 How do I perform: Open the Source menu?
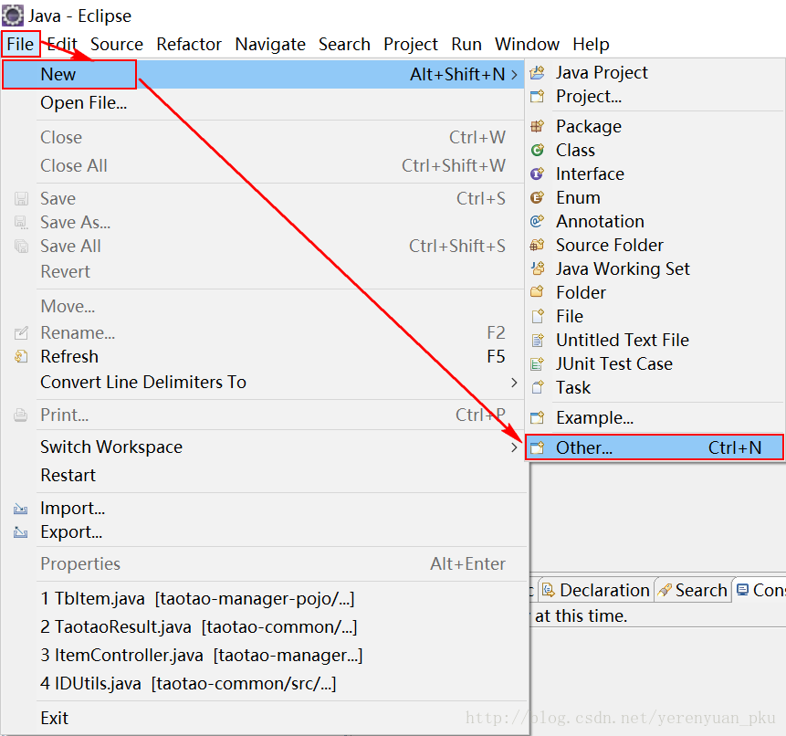coord(117,44)
